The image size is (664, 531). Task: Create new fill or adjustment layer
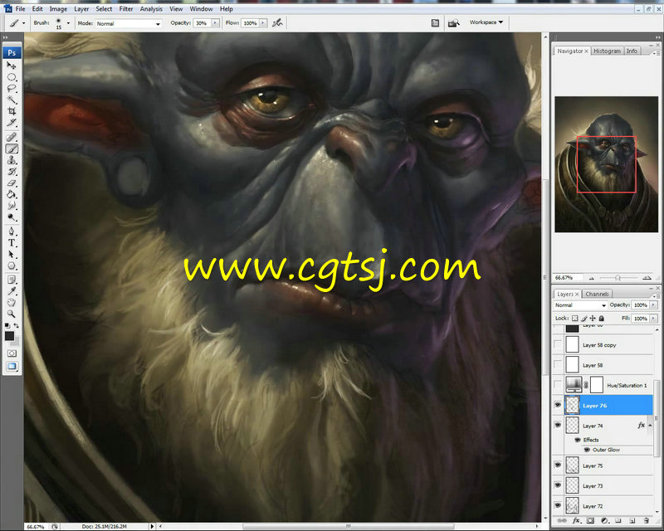[x=604, y=520]
